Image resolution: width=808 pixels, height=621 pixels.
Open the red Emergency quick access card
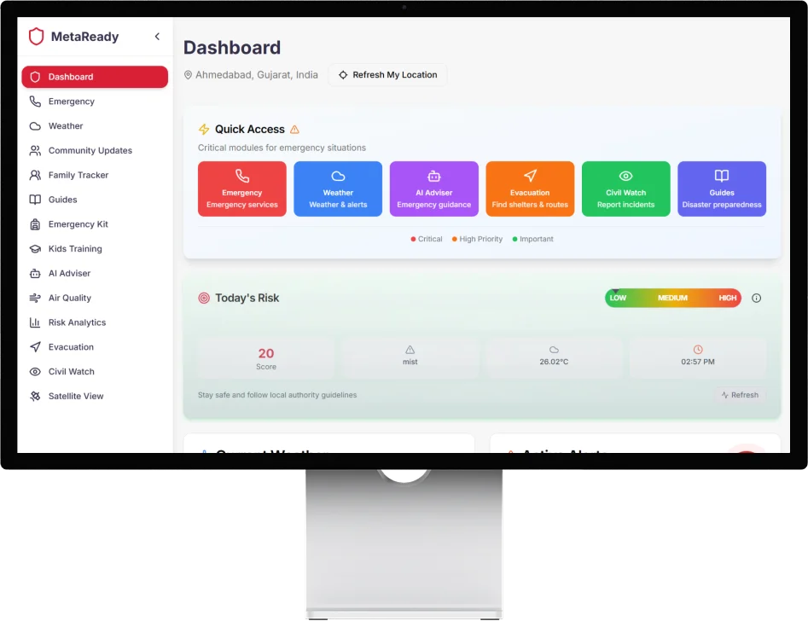242,189
